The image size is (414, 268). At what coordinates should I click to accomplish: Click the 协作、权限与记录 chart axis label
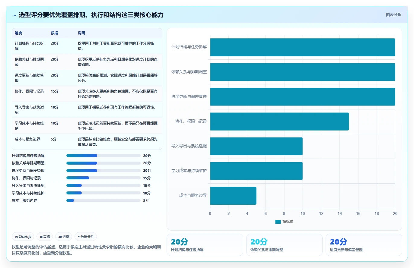tap(191, 121)
